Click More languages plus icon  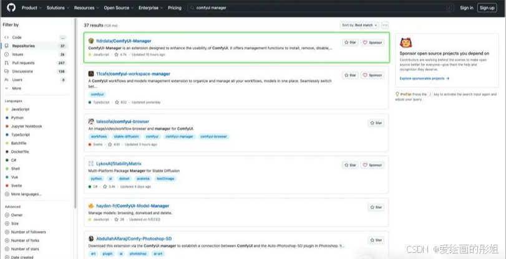[7, 194]
